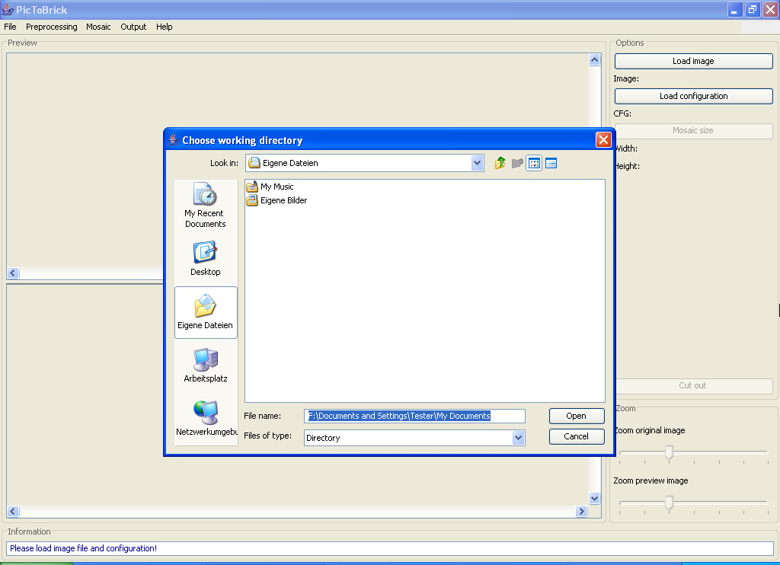Minimize the PicToBrick window
Screen dimensions: 780x565
pos(735,9)
